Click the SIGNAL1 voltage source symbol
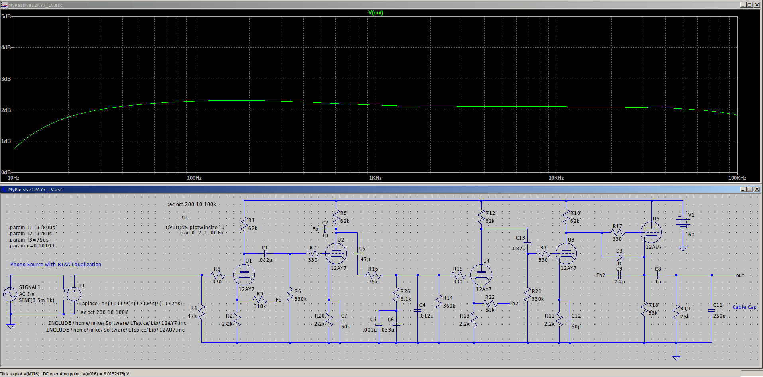763x377 pixels. click(10, 295)
